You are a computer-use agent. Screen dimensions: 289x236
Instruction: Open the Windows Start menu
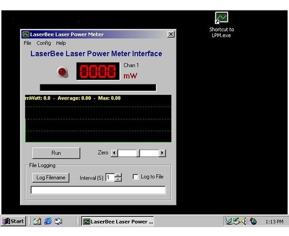click(13, 221)
